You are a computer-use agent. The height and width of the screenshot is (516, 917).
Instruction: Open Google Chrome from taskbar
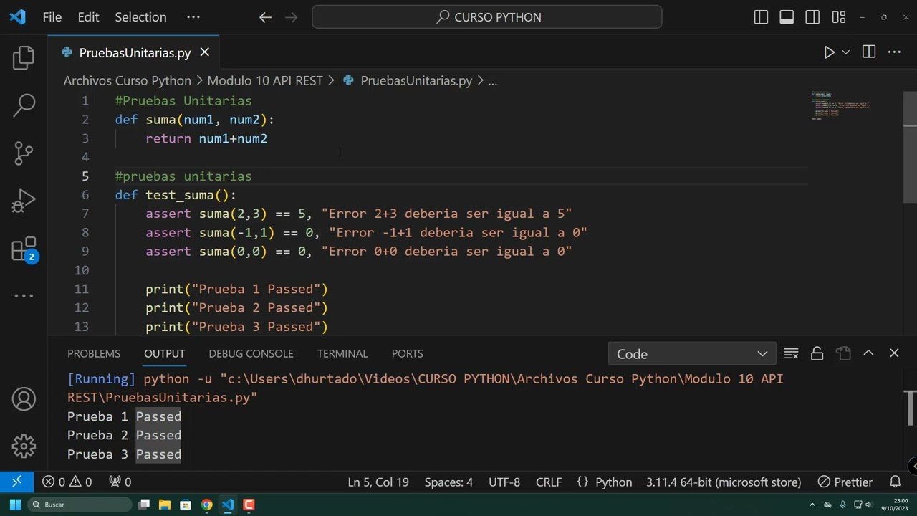(206, 505)
